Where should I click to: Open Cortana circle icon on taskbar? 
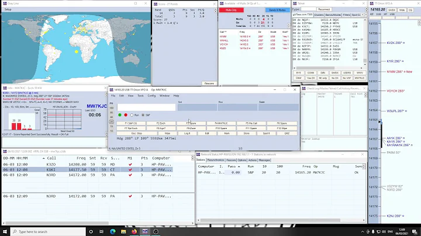click(91, 231)
